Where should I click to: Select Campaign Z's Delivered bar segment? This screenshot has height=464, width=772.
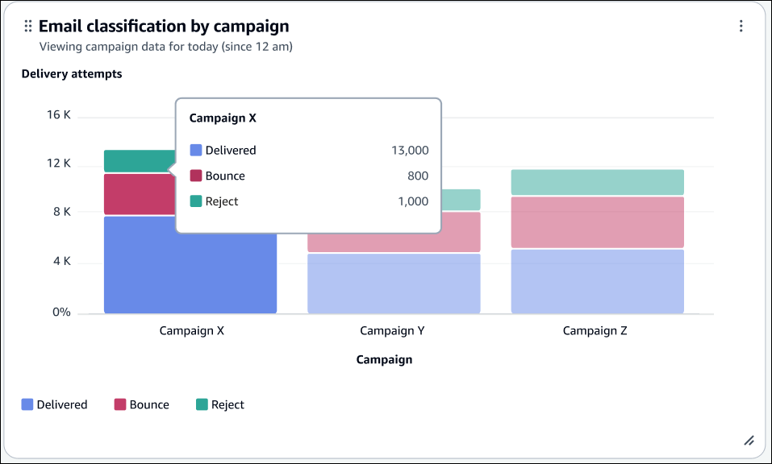click(597, 280)
